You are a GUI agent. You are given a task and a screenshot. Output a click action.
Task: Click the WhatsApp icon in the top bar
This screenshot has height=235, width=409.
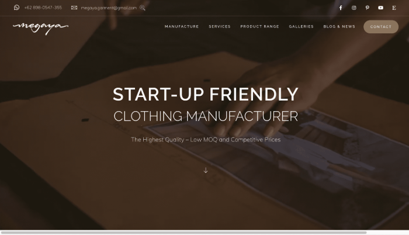(x=17, y=8)
